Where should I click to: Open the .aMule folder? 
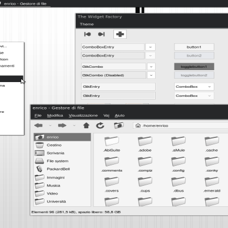click(x=178, y=144)
